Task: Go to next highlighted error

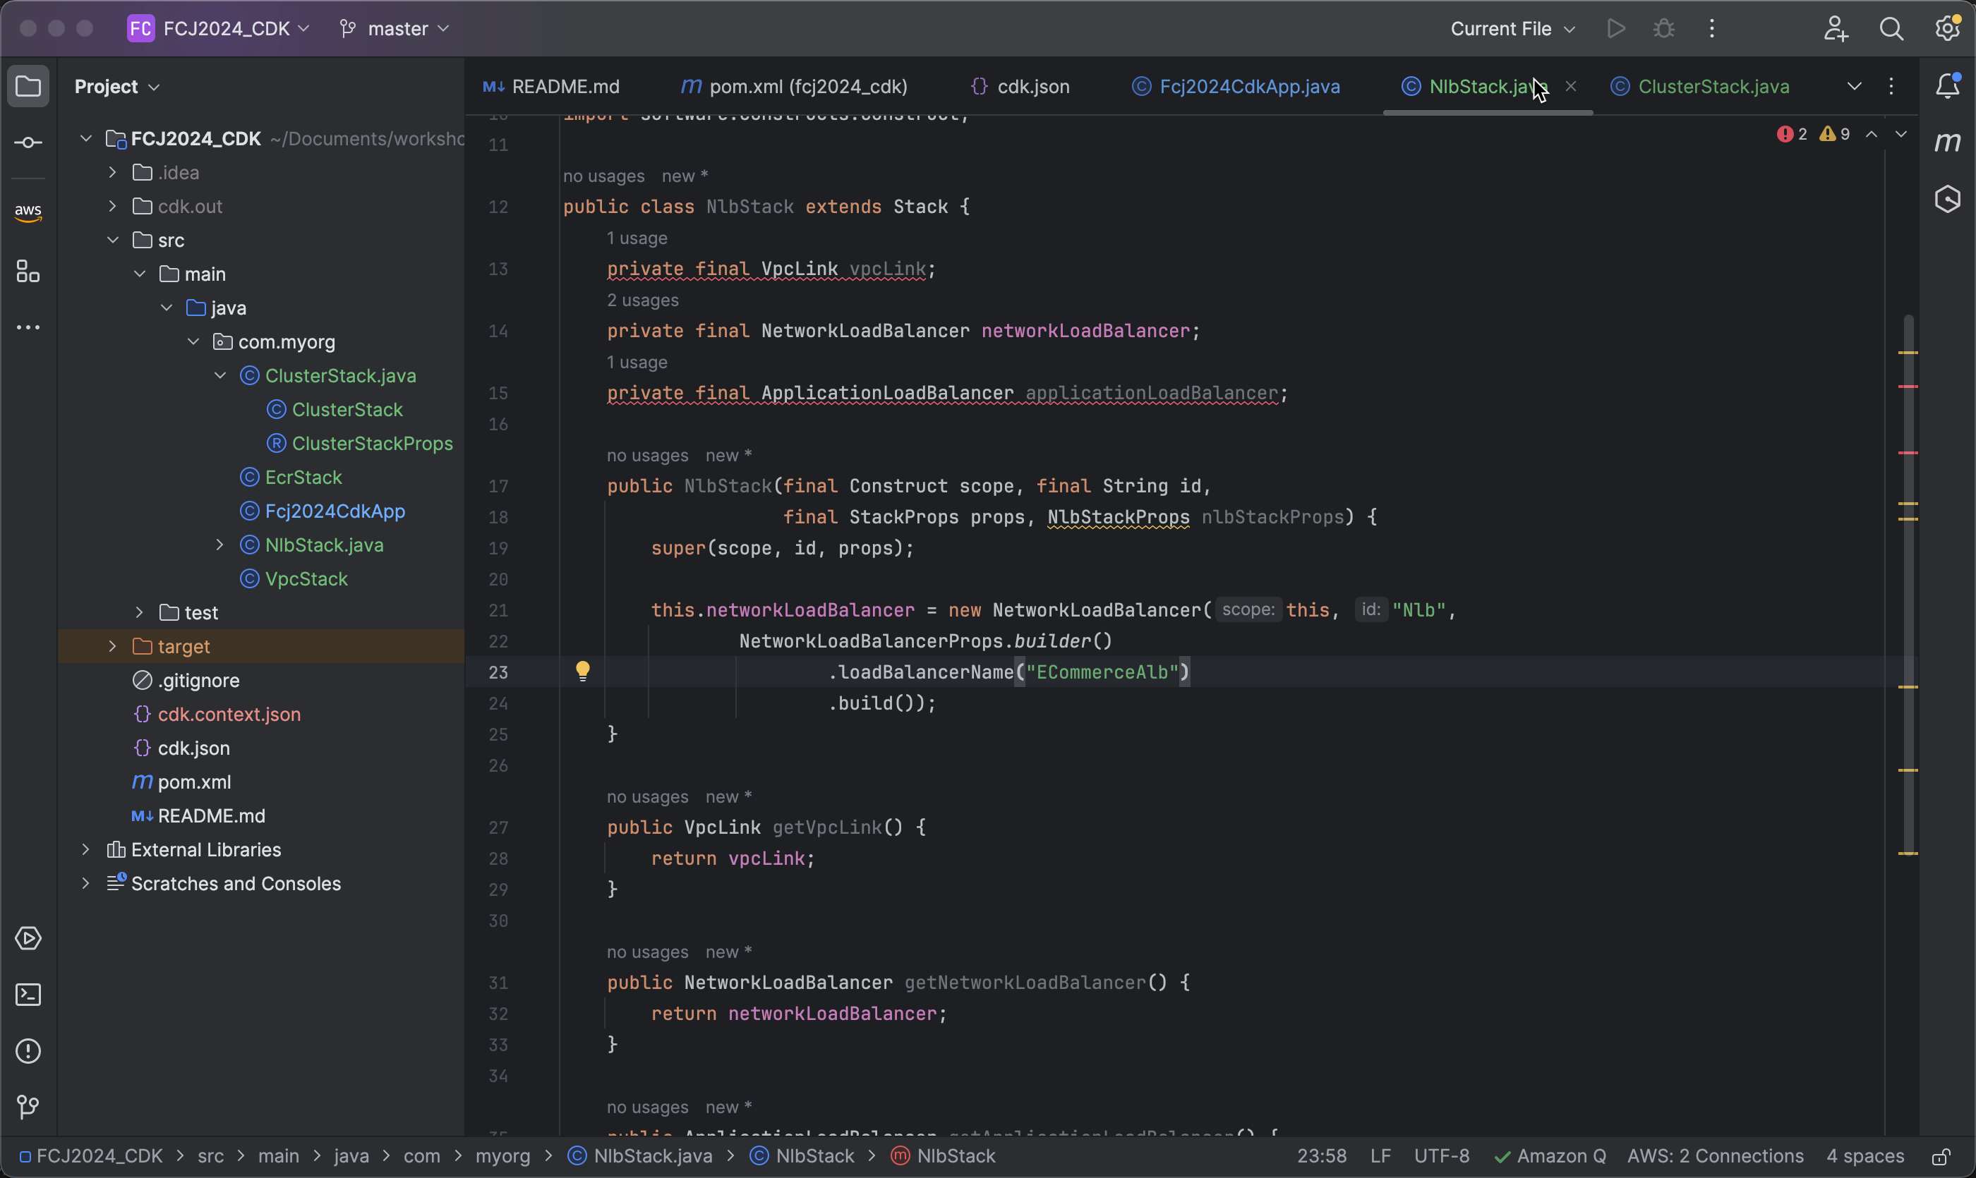Action: click(x=1901, y=134)
